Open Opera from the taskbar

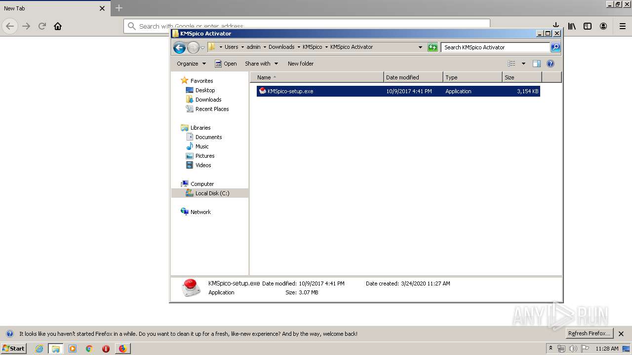pyautogui.click(x=106, y=349)
